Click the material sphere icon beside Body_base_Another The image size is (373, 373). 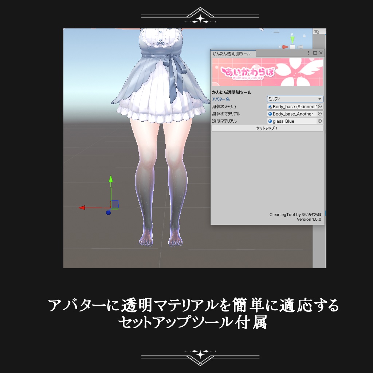pos(270,114)
